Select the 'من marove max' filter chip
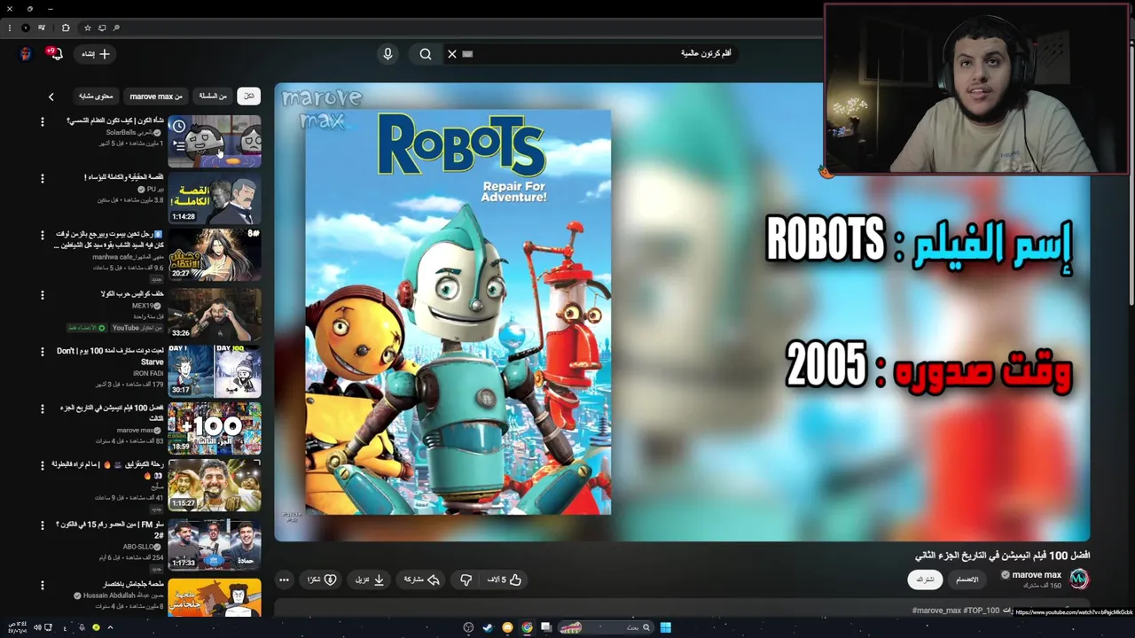Image resolution: width=1135 pixels, height=638 pixels. point(156,96)
